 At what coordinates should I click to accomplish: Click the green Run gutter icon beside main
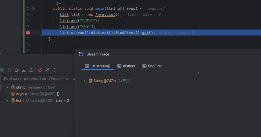point(33,8)
